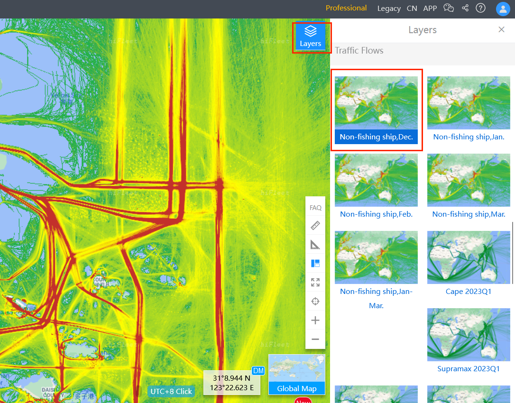Viewport: 515px width, 403px height.
Task: Change language to CN
Action: [x=412, y=8]
